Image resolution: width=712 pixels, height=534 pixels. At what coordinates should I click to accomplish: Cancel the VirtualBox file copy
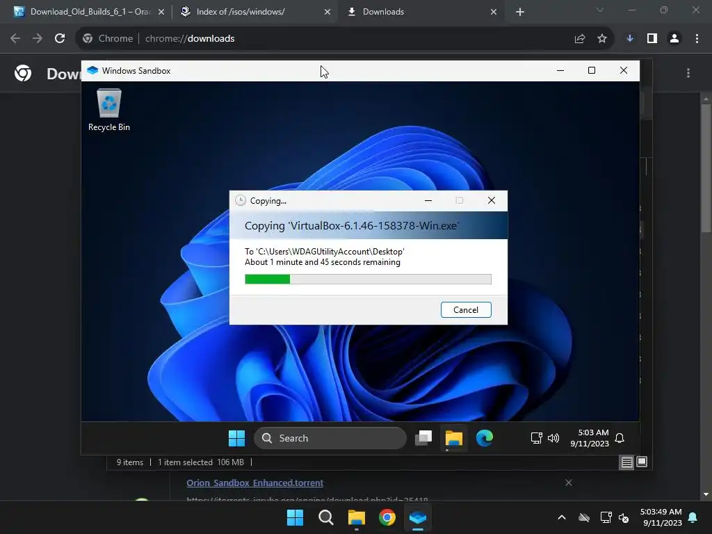466,309
